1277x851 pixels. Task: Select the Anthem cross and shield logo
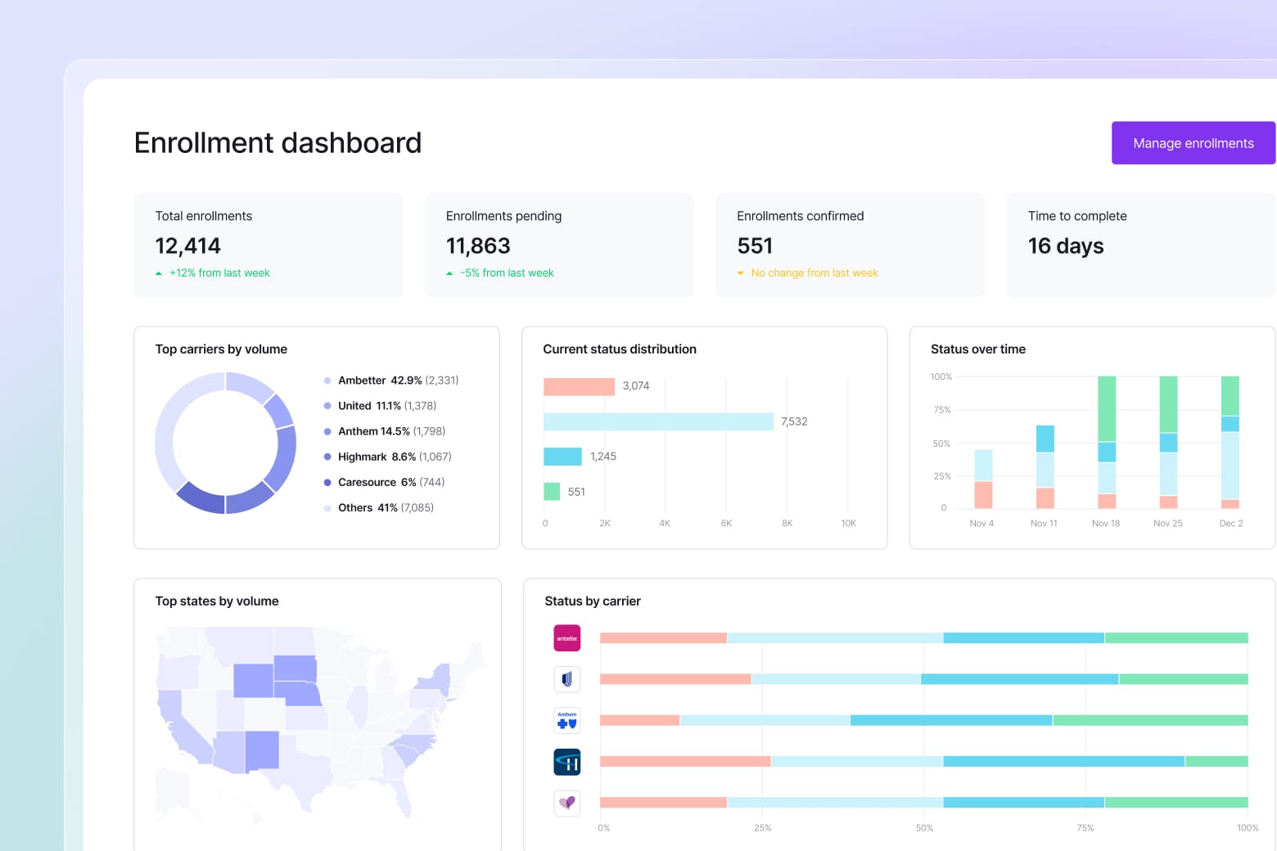coord(567,721)
